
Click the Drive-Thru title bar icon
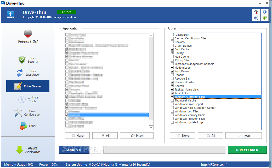[3, 3]
